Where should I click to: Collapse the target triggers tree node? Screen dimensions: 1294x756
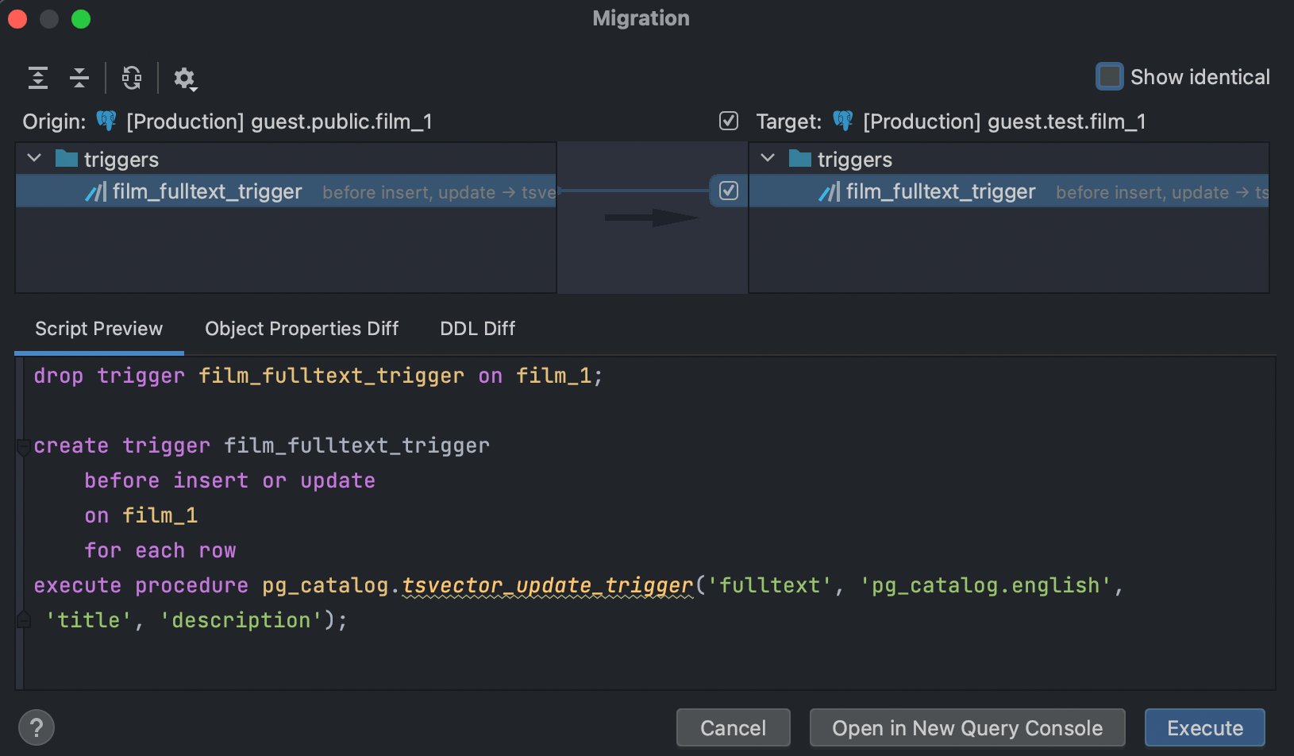coord(768,159)
